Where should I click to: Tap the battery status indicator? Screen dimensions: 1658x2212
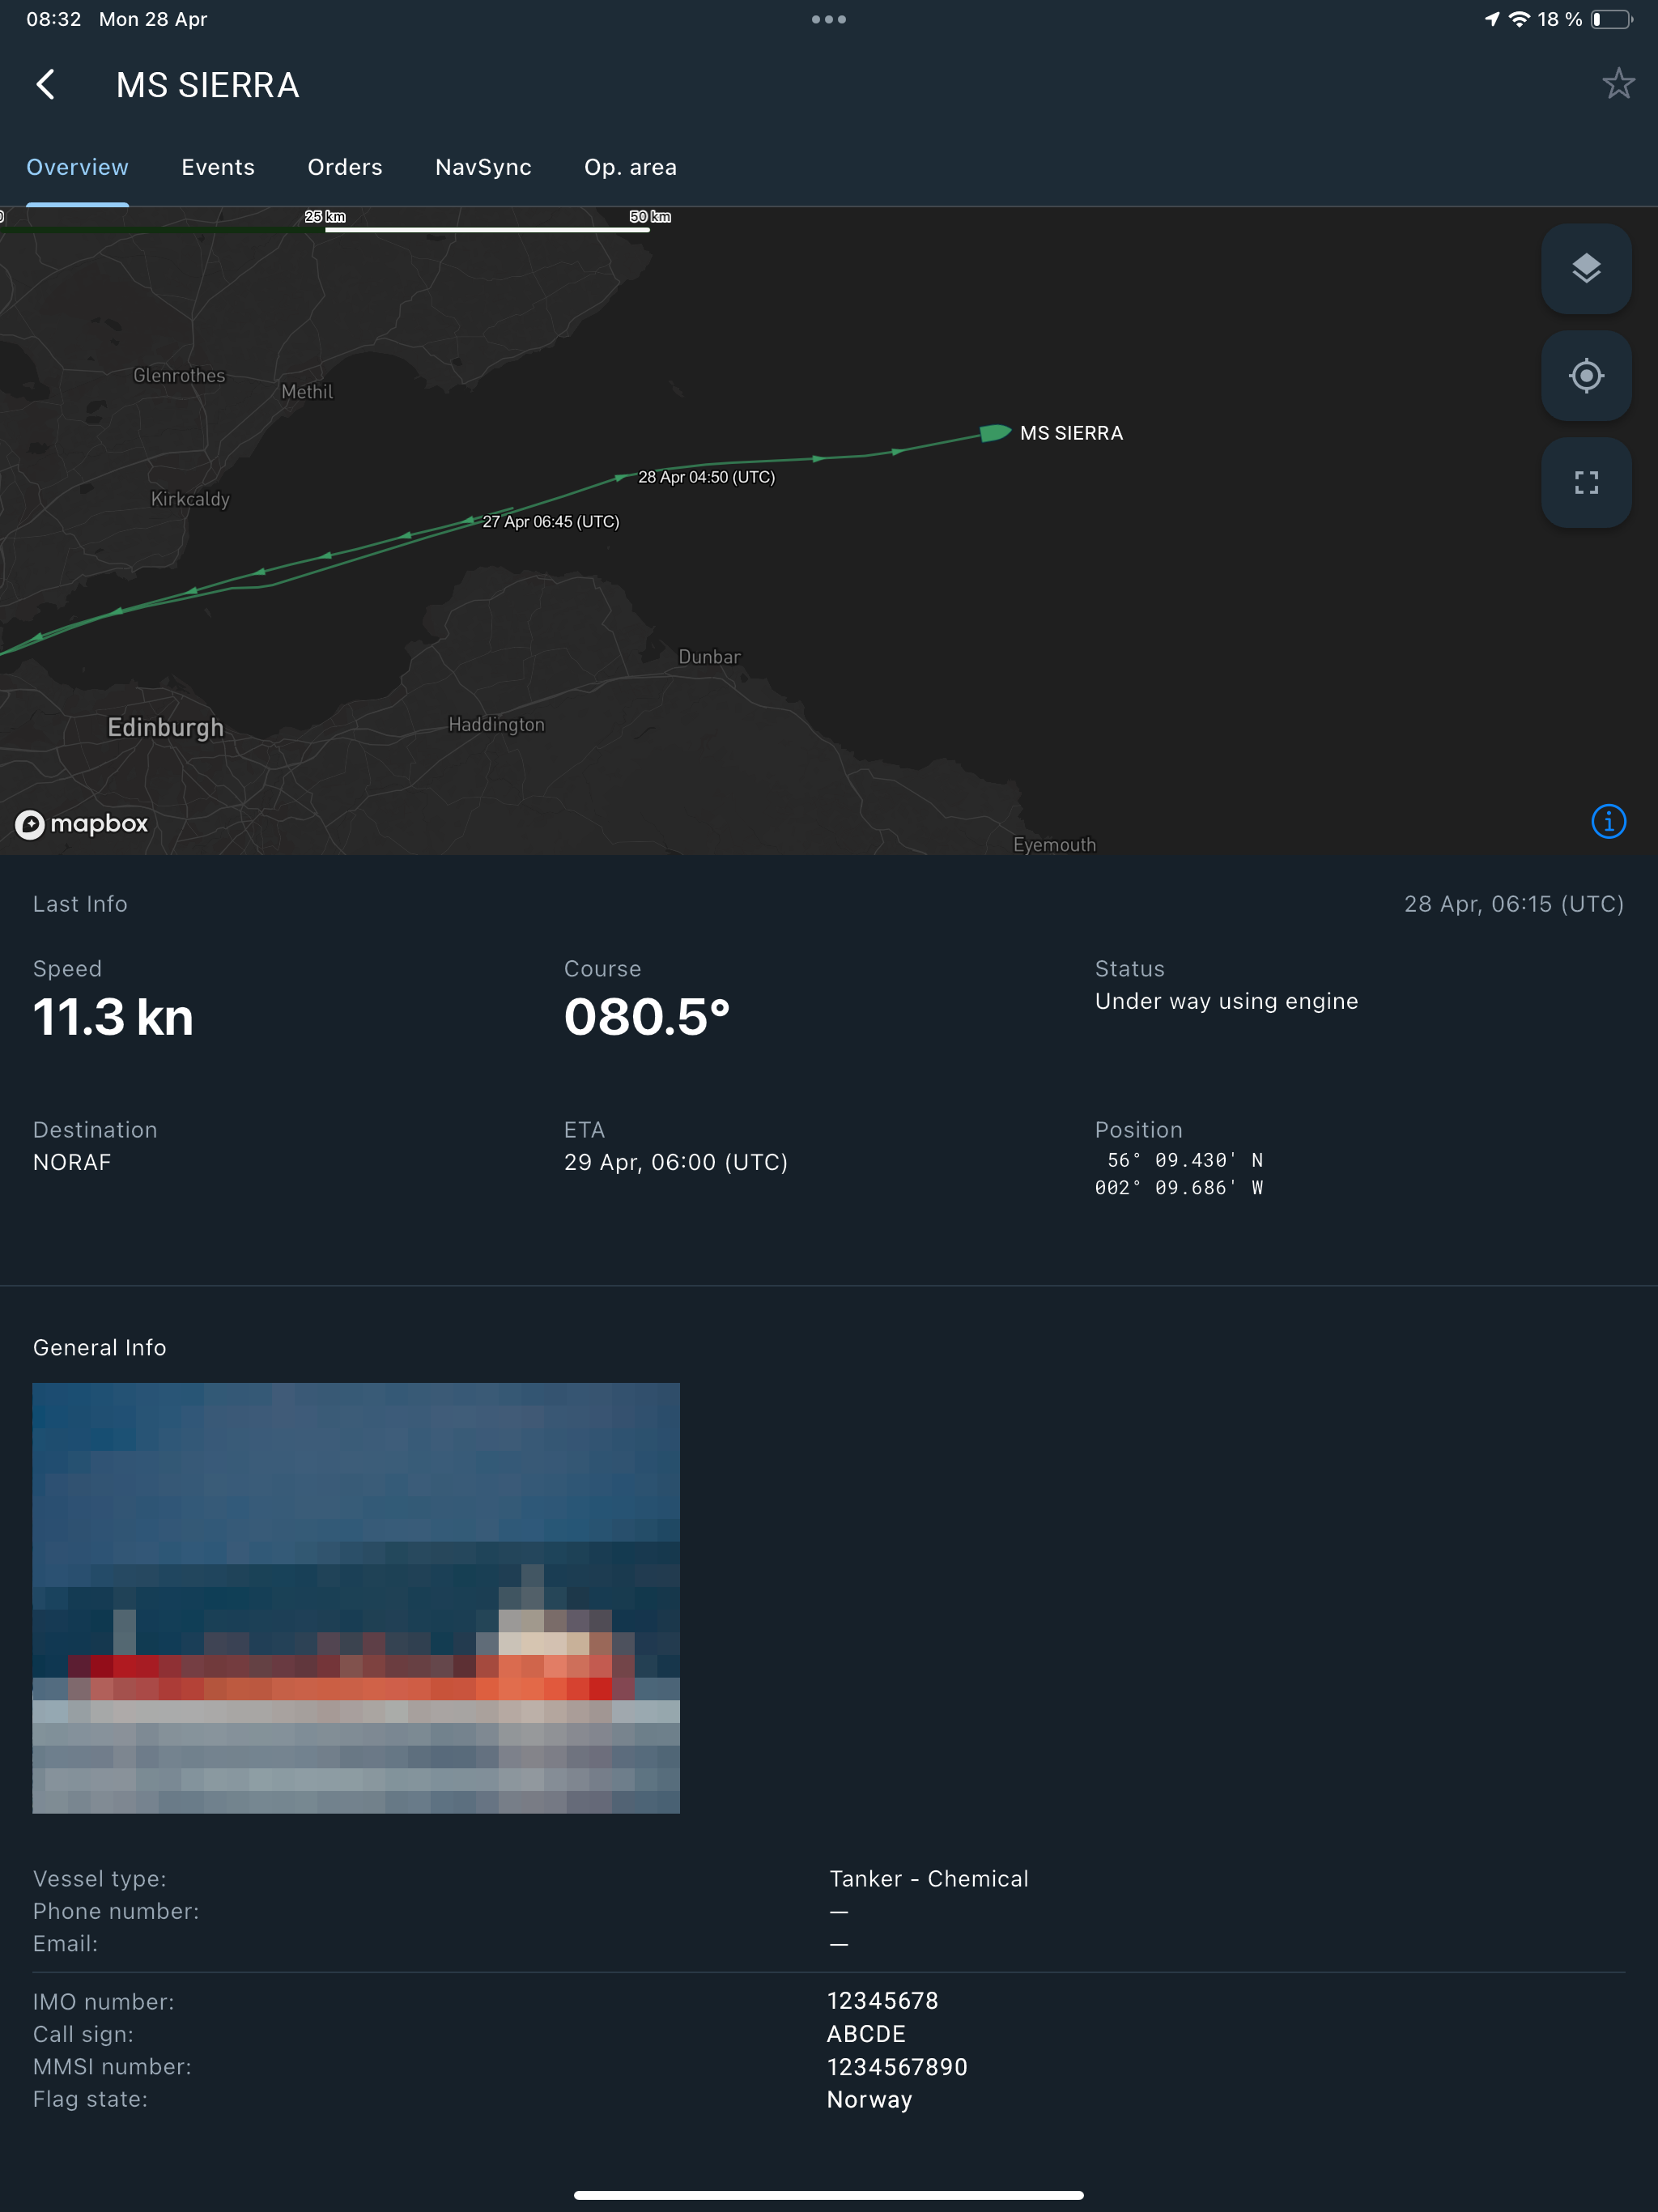coord(1612,19)
